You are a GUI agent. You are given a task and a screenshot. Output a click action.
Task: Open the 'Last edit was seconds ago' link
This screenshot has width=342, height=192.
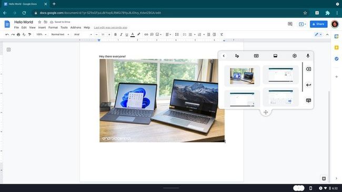tap(110, 28)
